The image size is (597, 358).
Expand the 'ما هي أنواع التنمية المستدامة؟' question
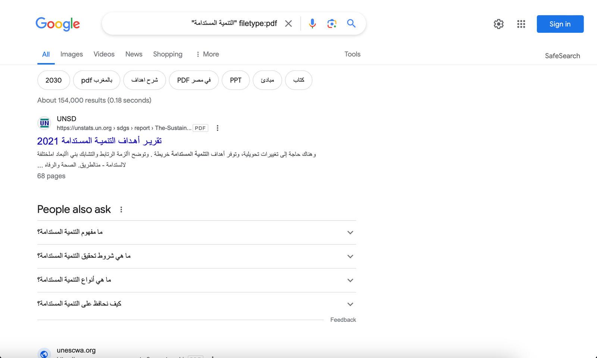pos(350,280)
